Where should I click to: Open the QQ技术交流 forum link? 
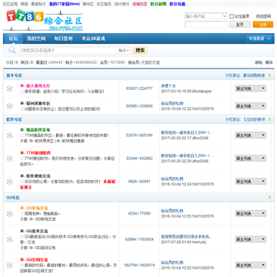tap(37, 231)
